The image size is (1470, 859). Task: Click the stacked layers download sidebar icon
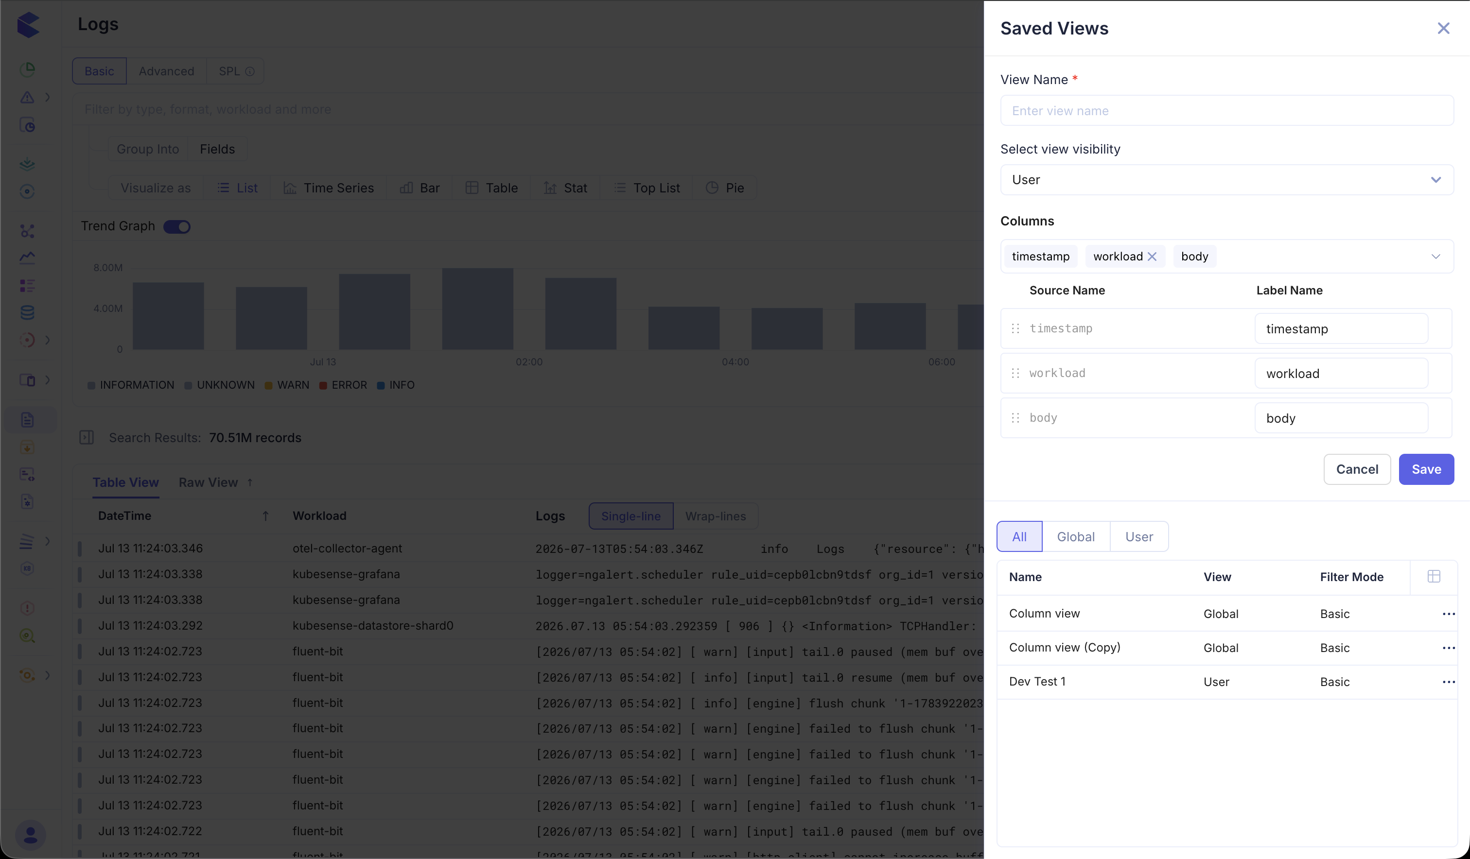(27, 164)
